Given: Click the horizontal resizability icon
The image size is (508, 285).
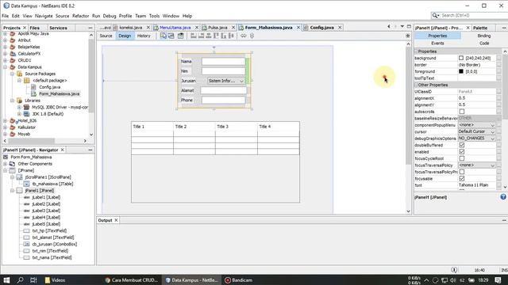Looking at the screenshot, I should [x=244, y=36].
